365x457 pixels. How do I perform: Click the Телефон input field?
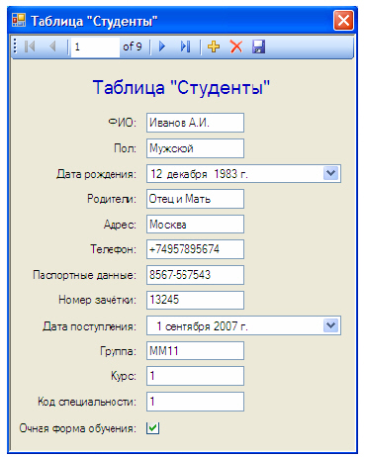click(195, 249)
